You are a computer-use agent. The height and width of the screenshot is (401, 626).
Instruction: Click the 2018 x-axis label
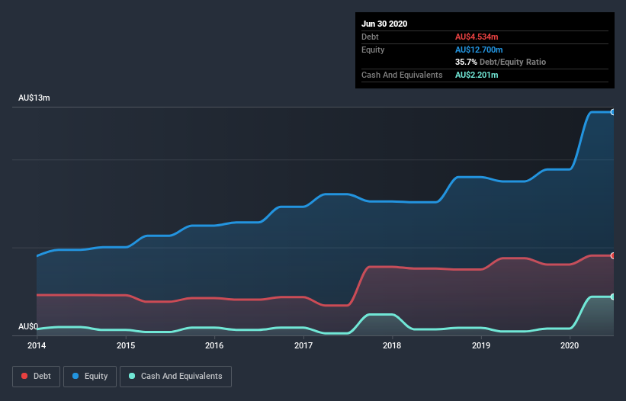tap(392, 345)
